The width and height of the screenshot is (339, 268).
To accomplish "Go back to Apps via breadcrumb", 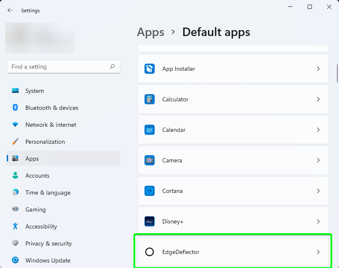I will click(x=150, y=32).
